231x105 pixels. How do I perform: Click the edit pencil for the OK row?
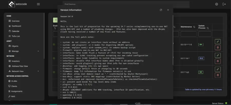point(217,41)
